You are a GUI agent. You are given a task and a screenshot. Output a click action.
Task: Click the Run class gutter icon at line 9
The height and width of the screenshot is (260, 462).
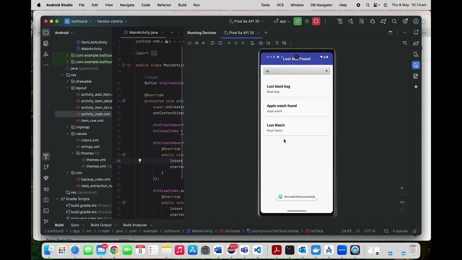coord(124,65)
